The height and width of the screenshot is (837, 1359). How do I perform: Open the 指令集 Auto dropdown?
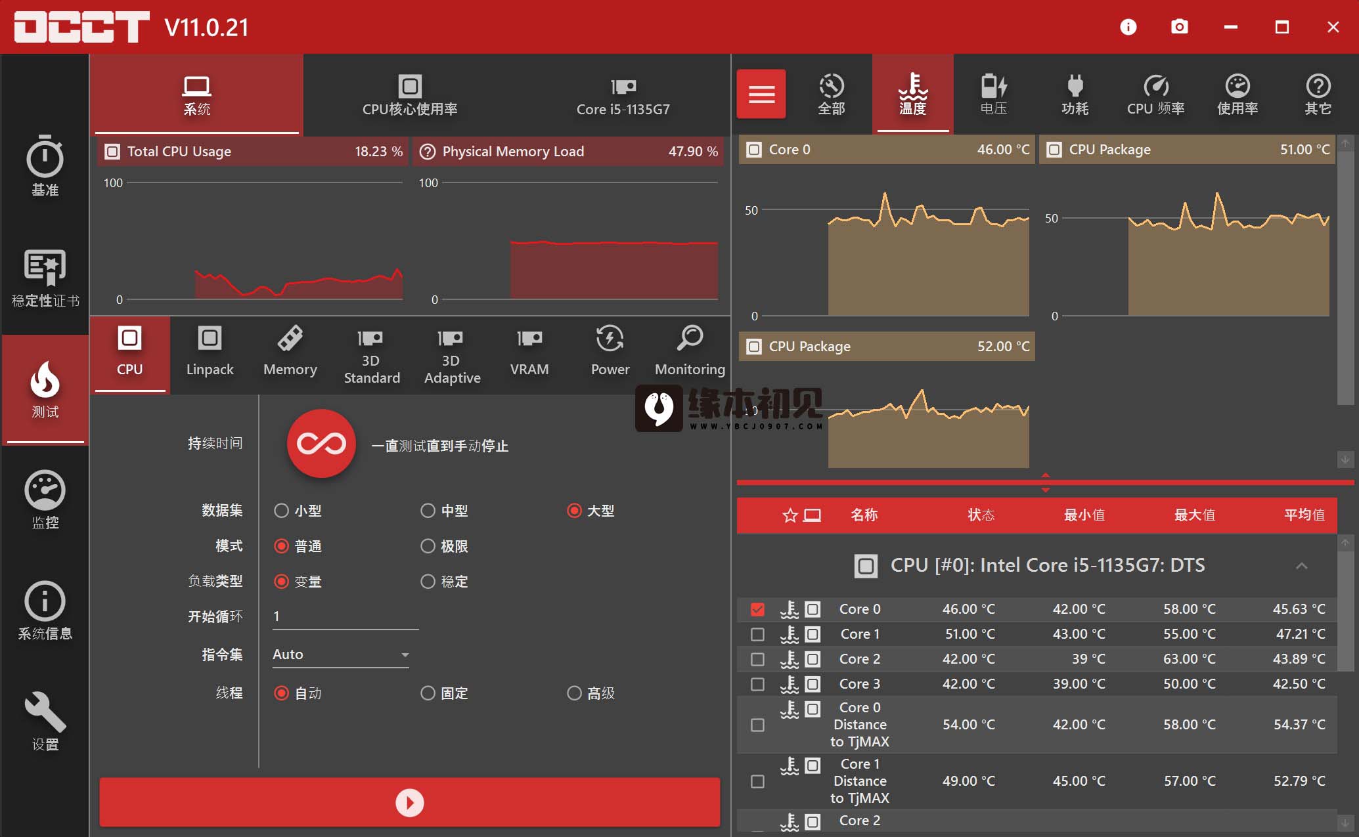click(341, 655)
